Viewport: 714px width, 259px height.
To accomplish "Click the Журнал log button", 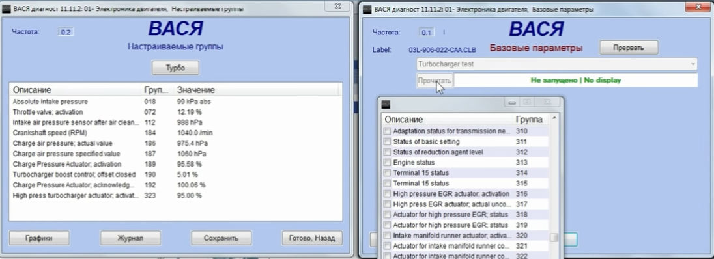I will [x=130, y=238].
